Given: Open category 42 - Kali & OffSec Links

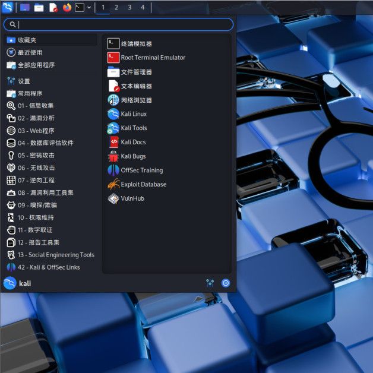Looking at the screenshot, I should (x=51, y=267).
